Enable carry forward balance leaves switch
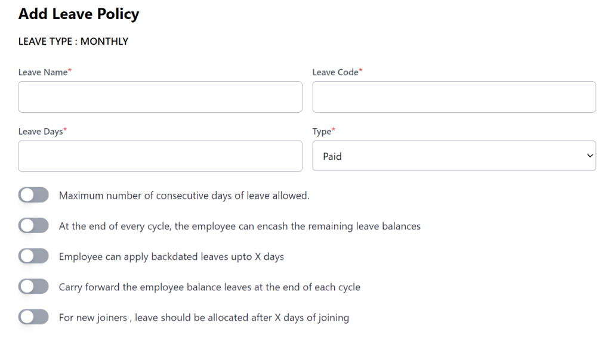Screen dimensions: 611x338 pos(33,287)
